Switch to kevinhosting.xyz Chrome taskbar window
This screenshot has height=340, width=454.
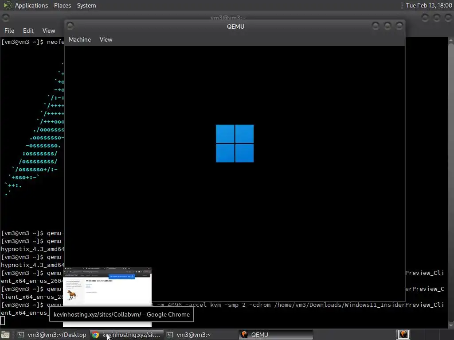[x=127, y=335]
